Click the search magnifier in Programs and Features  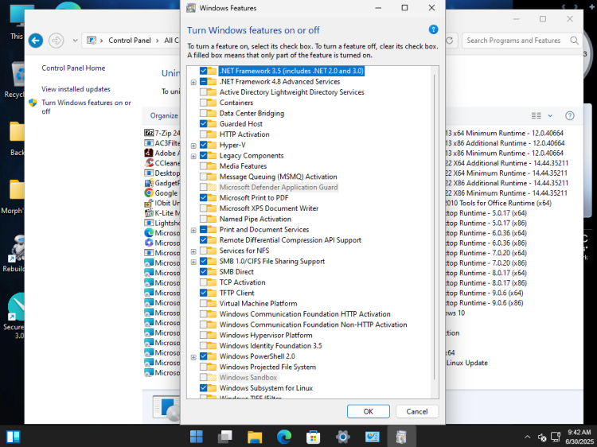[x=574, y=41]
